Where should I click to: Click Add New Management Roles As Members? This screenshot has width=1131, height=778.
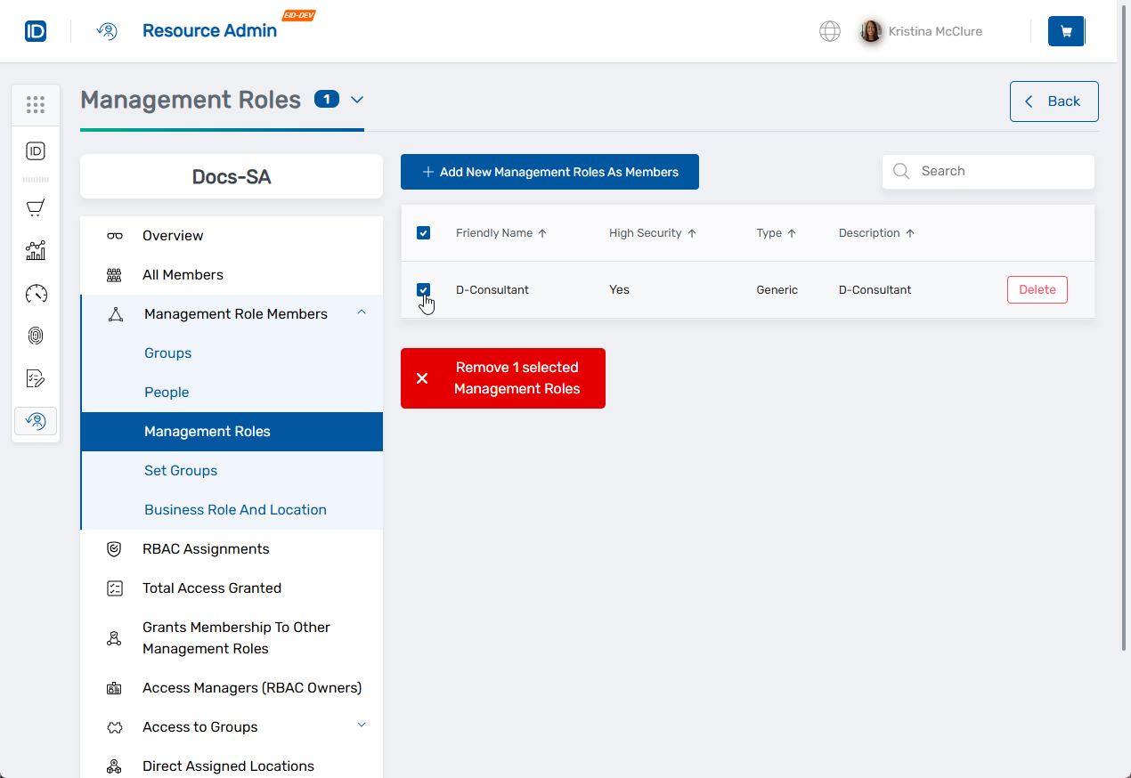(549, 172)
